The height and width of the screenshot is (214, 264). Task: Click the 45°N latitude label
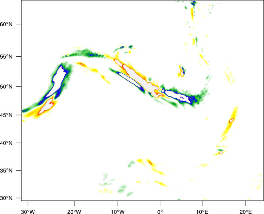pos(6,115)
